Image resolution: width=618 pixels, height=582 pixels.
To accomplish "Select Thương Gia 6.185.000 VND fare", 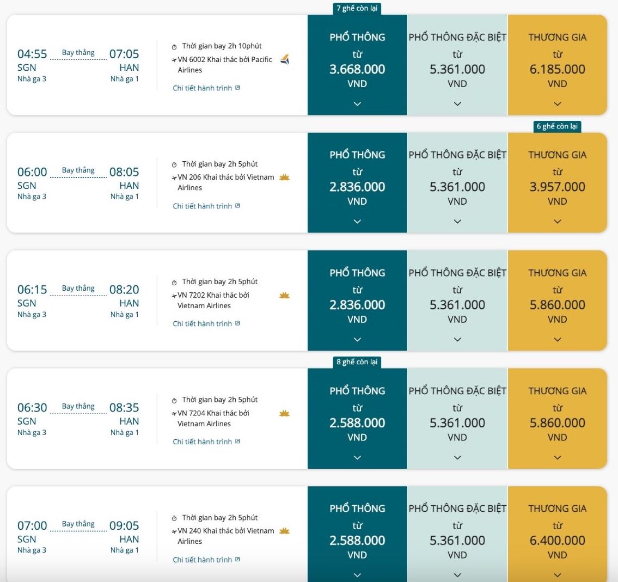I will pyautogui.click(x=558, y=65).
